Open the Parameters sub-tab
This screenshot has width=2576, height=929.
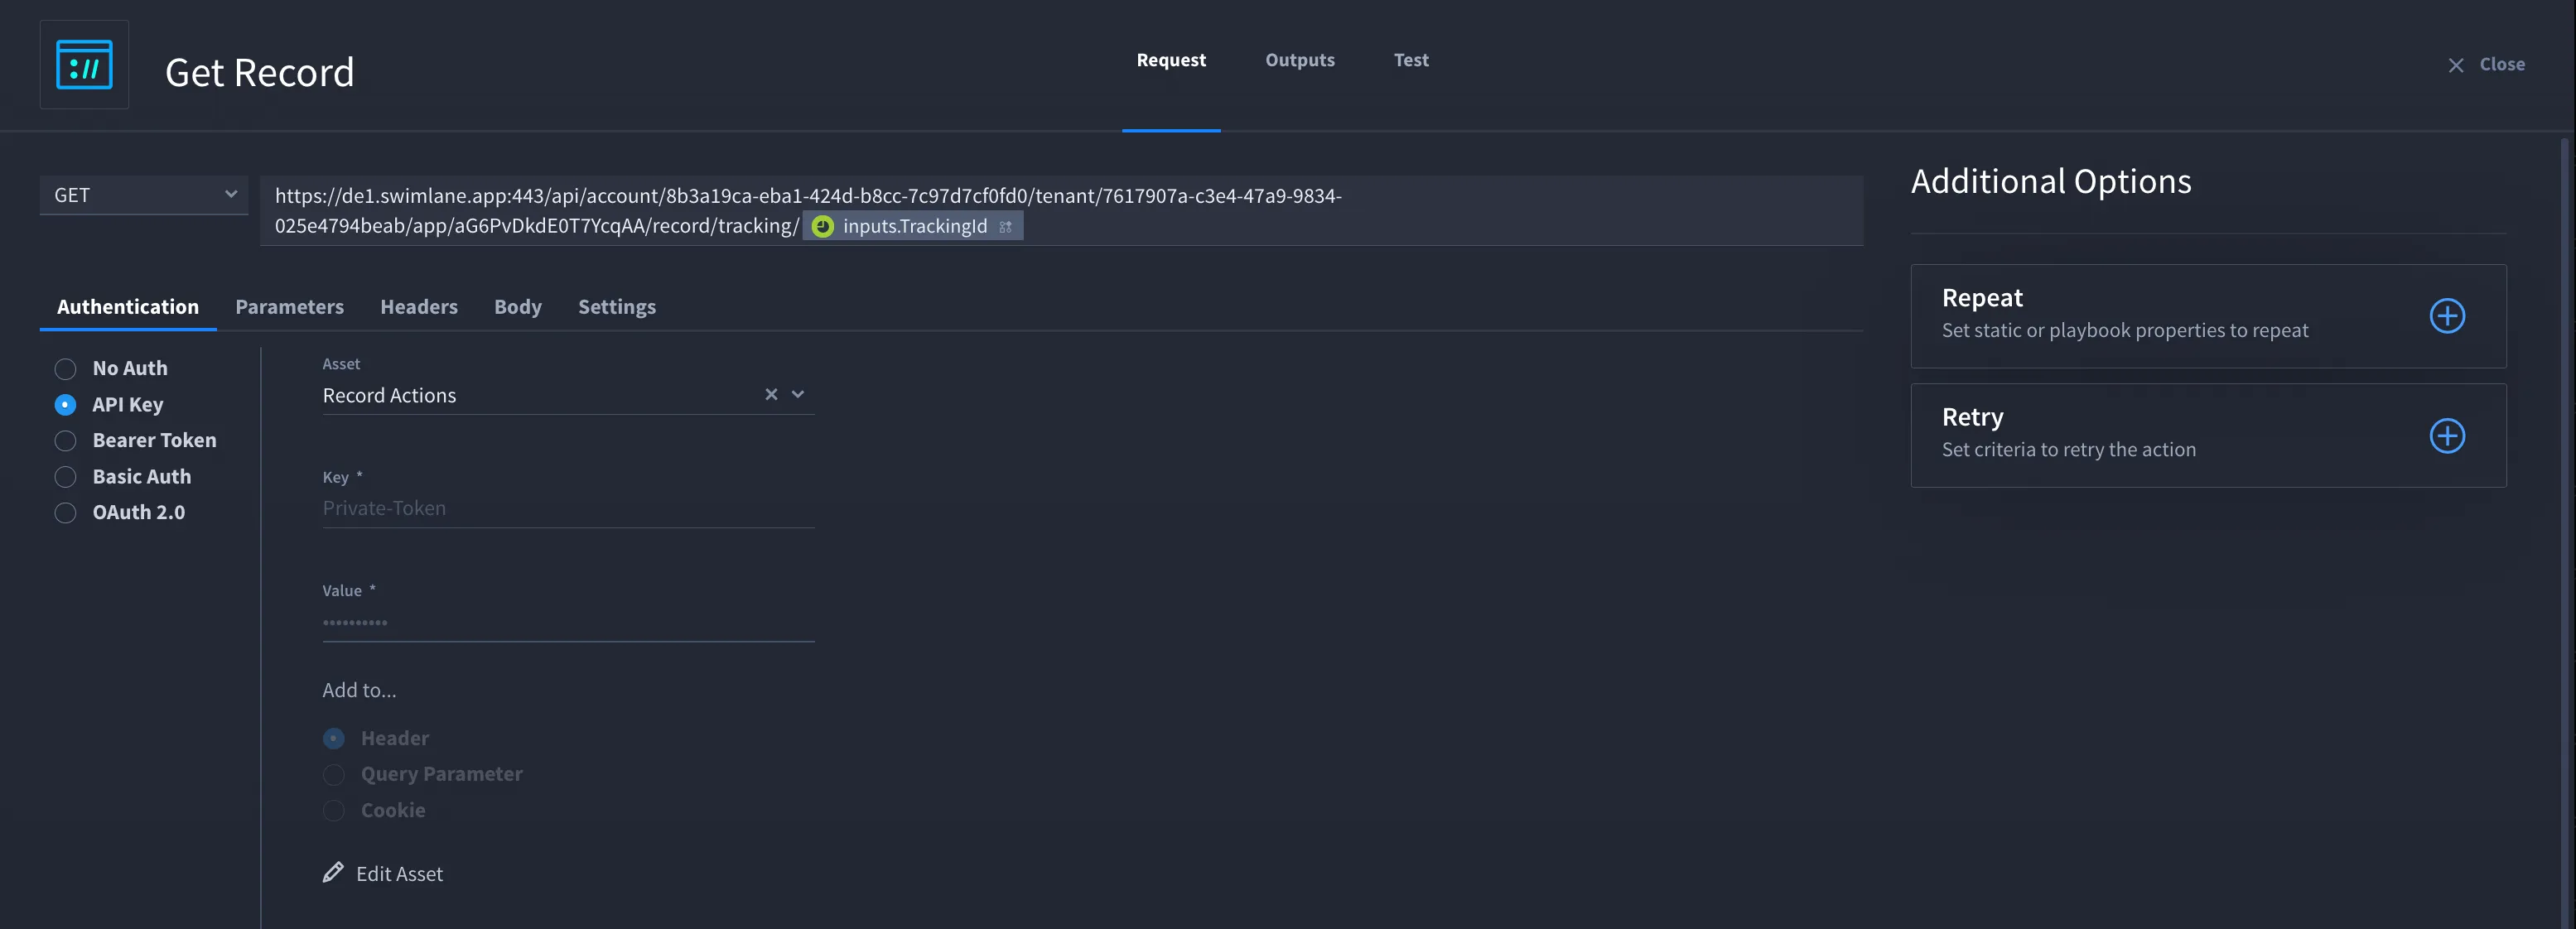click(290, 307)
